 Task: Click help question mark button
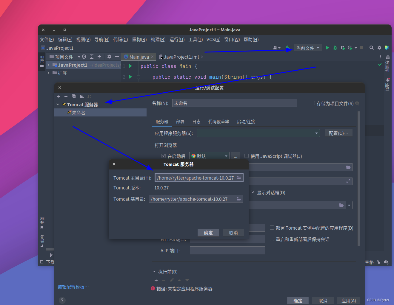(62, 300)
